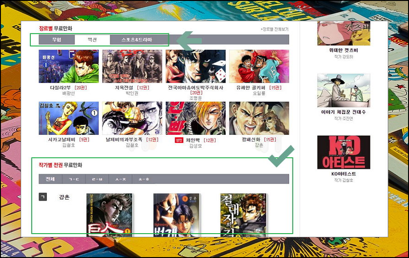409x258 pixels.
Task: Click 시카고날제비 title link
Action: (62, 140)
